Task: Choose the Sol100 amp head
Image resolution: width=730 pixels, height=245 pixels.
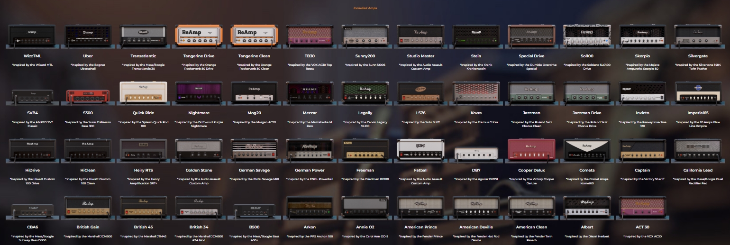Action: click(x=587, y=36)
